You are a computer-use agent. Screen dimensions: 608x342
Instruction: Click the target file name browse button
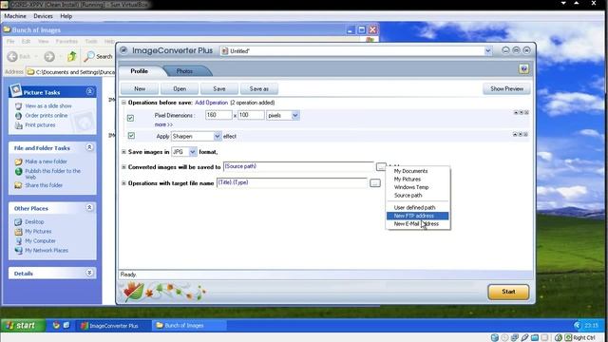click(375, 183)
